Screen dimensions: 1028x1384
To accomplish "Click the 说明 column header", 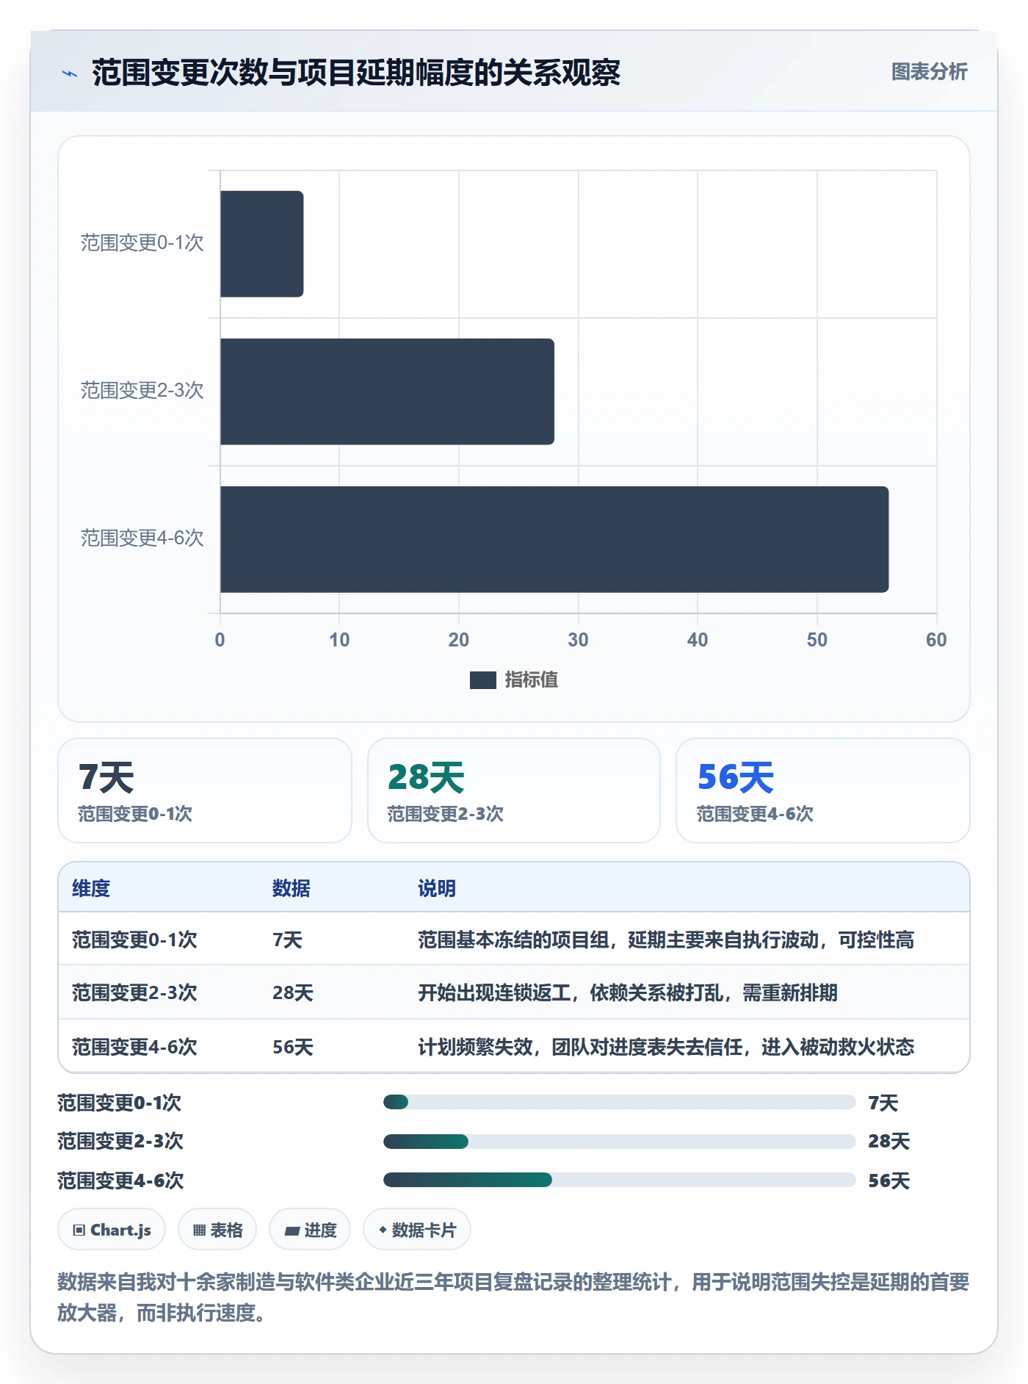I will pyautogui.click(x=437, y=888).
